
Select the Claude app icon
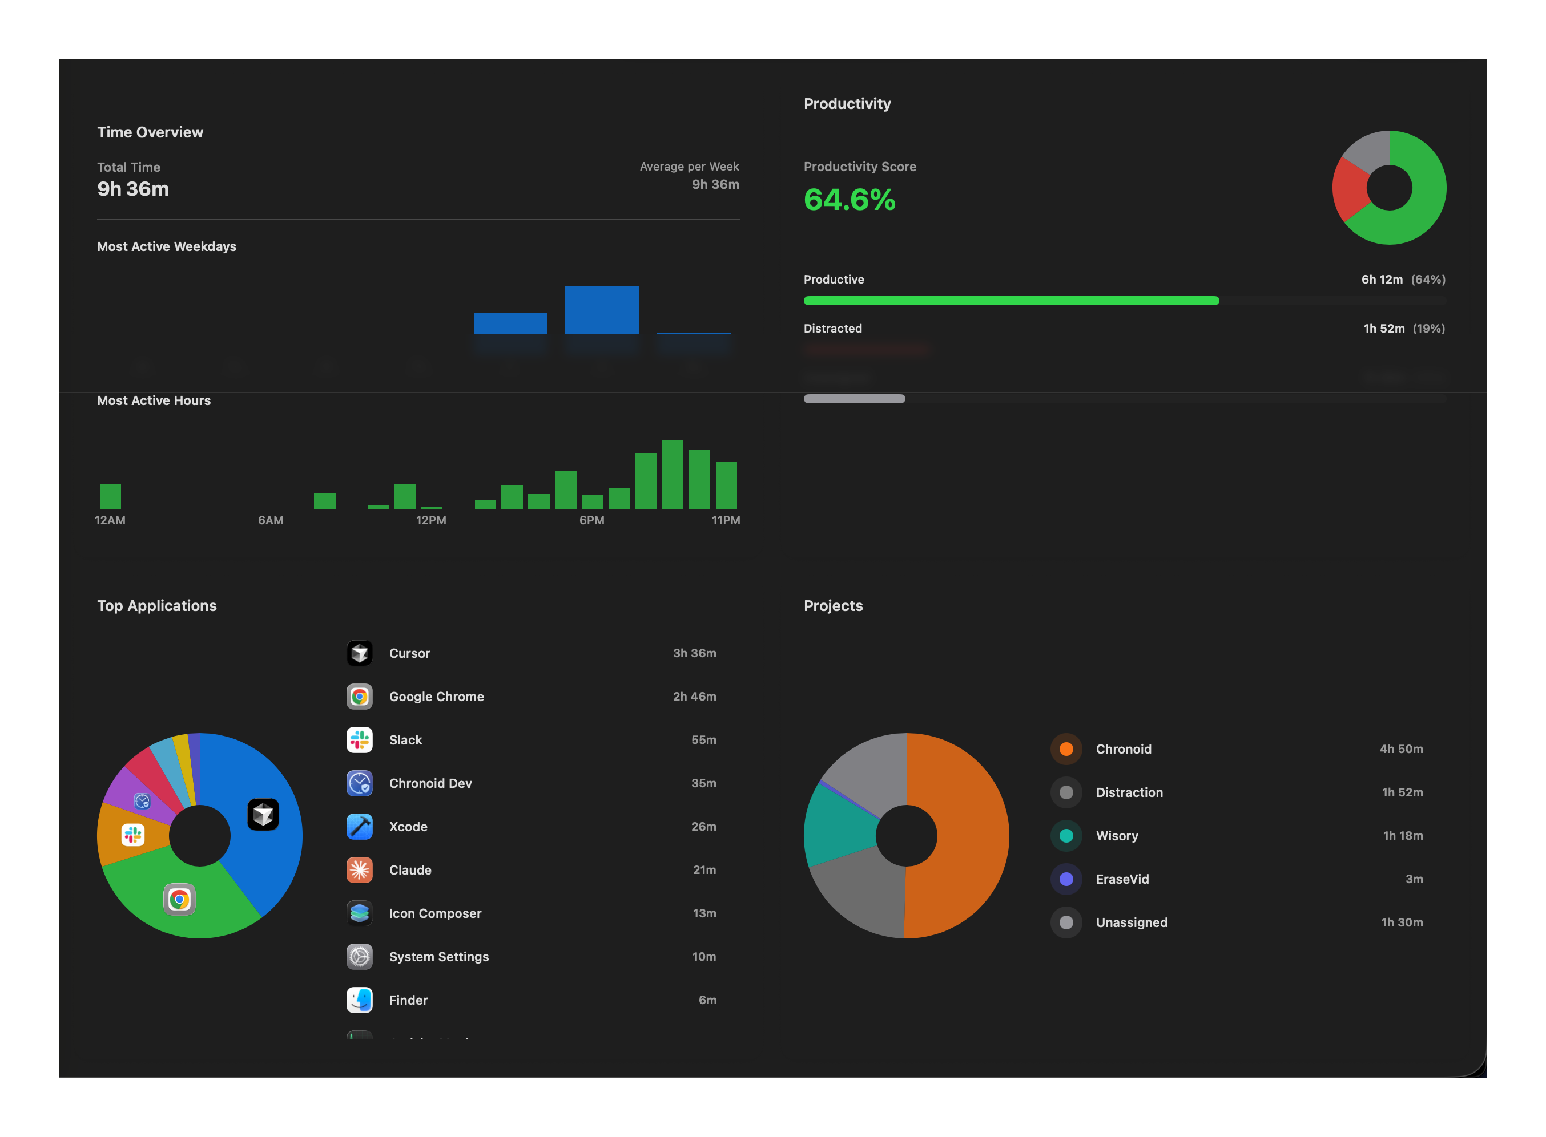[x=360, y=870]
